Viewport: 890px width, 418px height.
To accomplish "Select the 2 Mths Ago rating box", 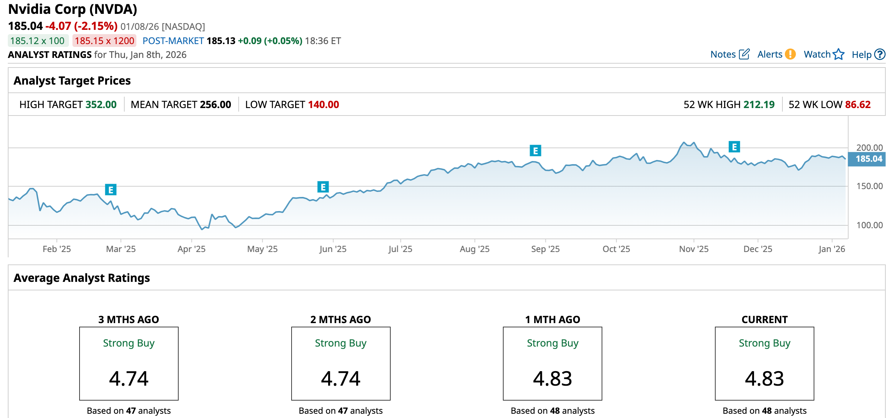I will pos(341,363).
